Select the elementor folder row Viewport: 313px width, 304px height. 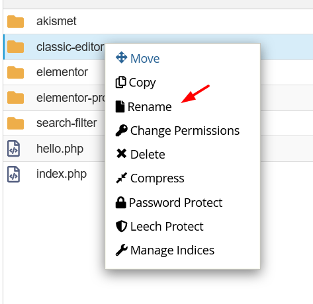[x=54, y=72]
